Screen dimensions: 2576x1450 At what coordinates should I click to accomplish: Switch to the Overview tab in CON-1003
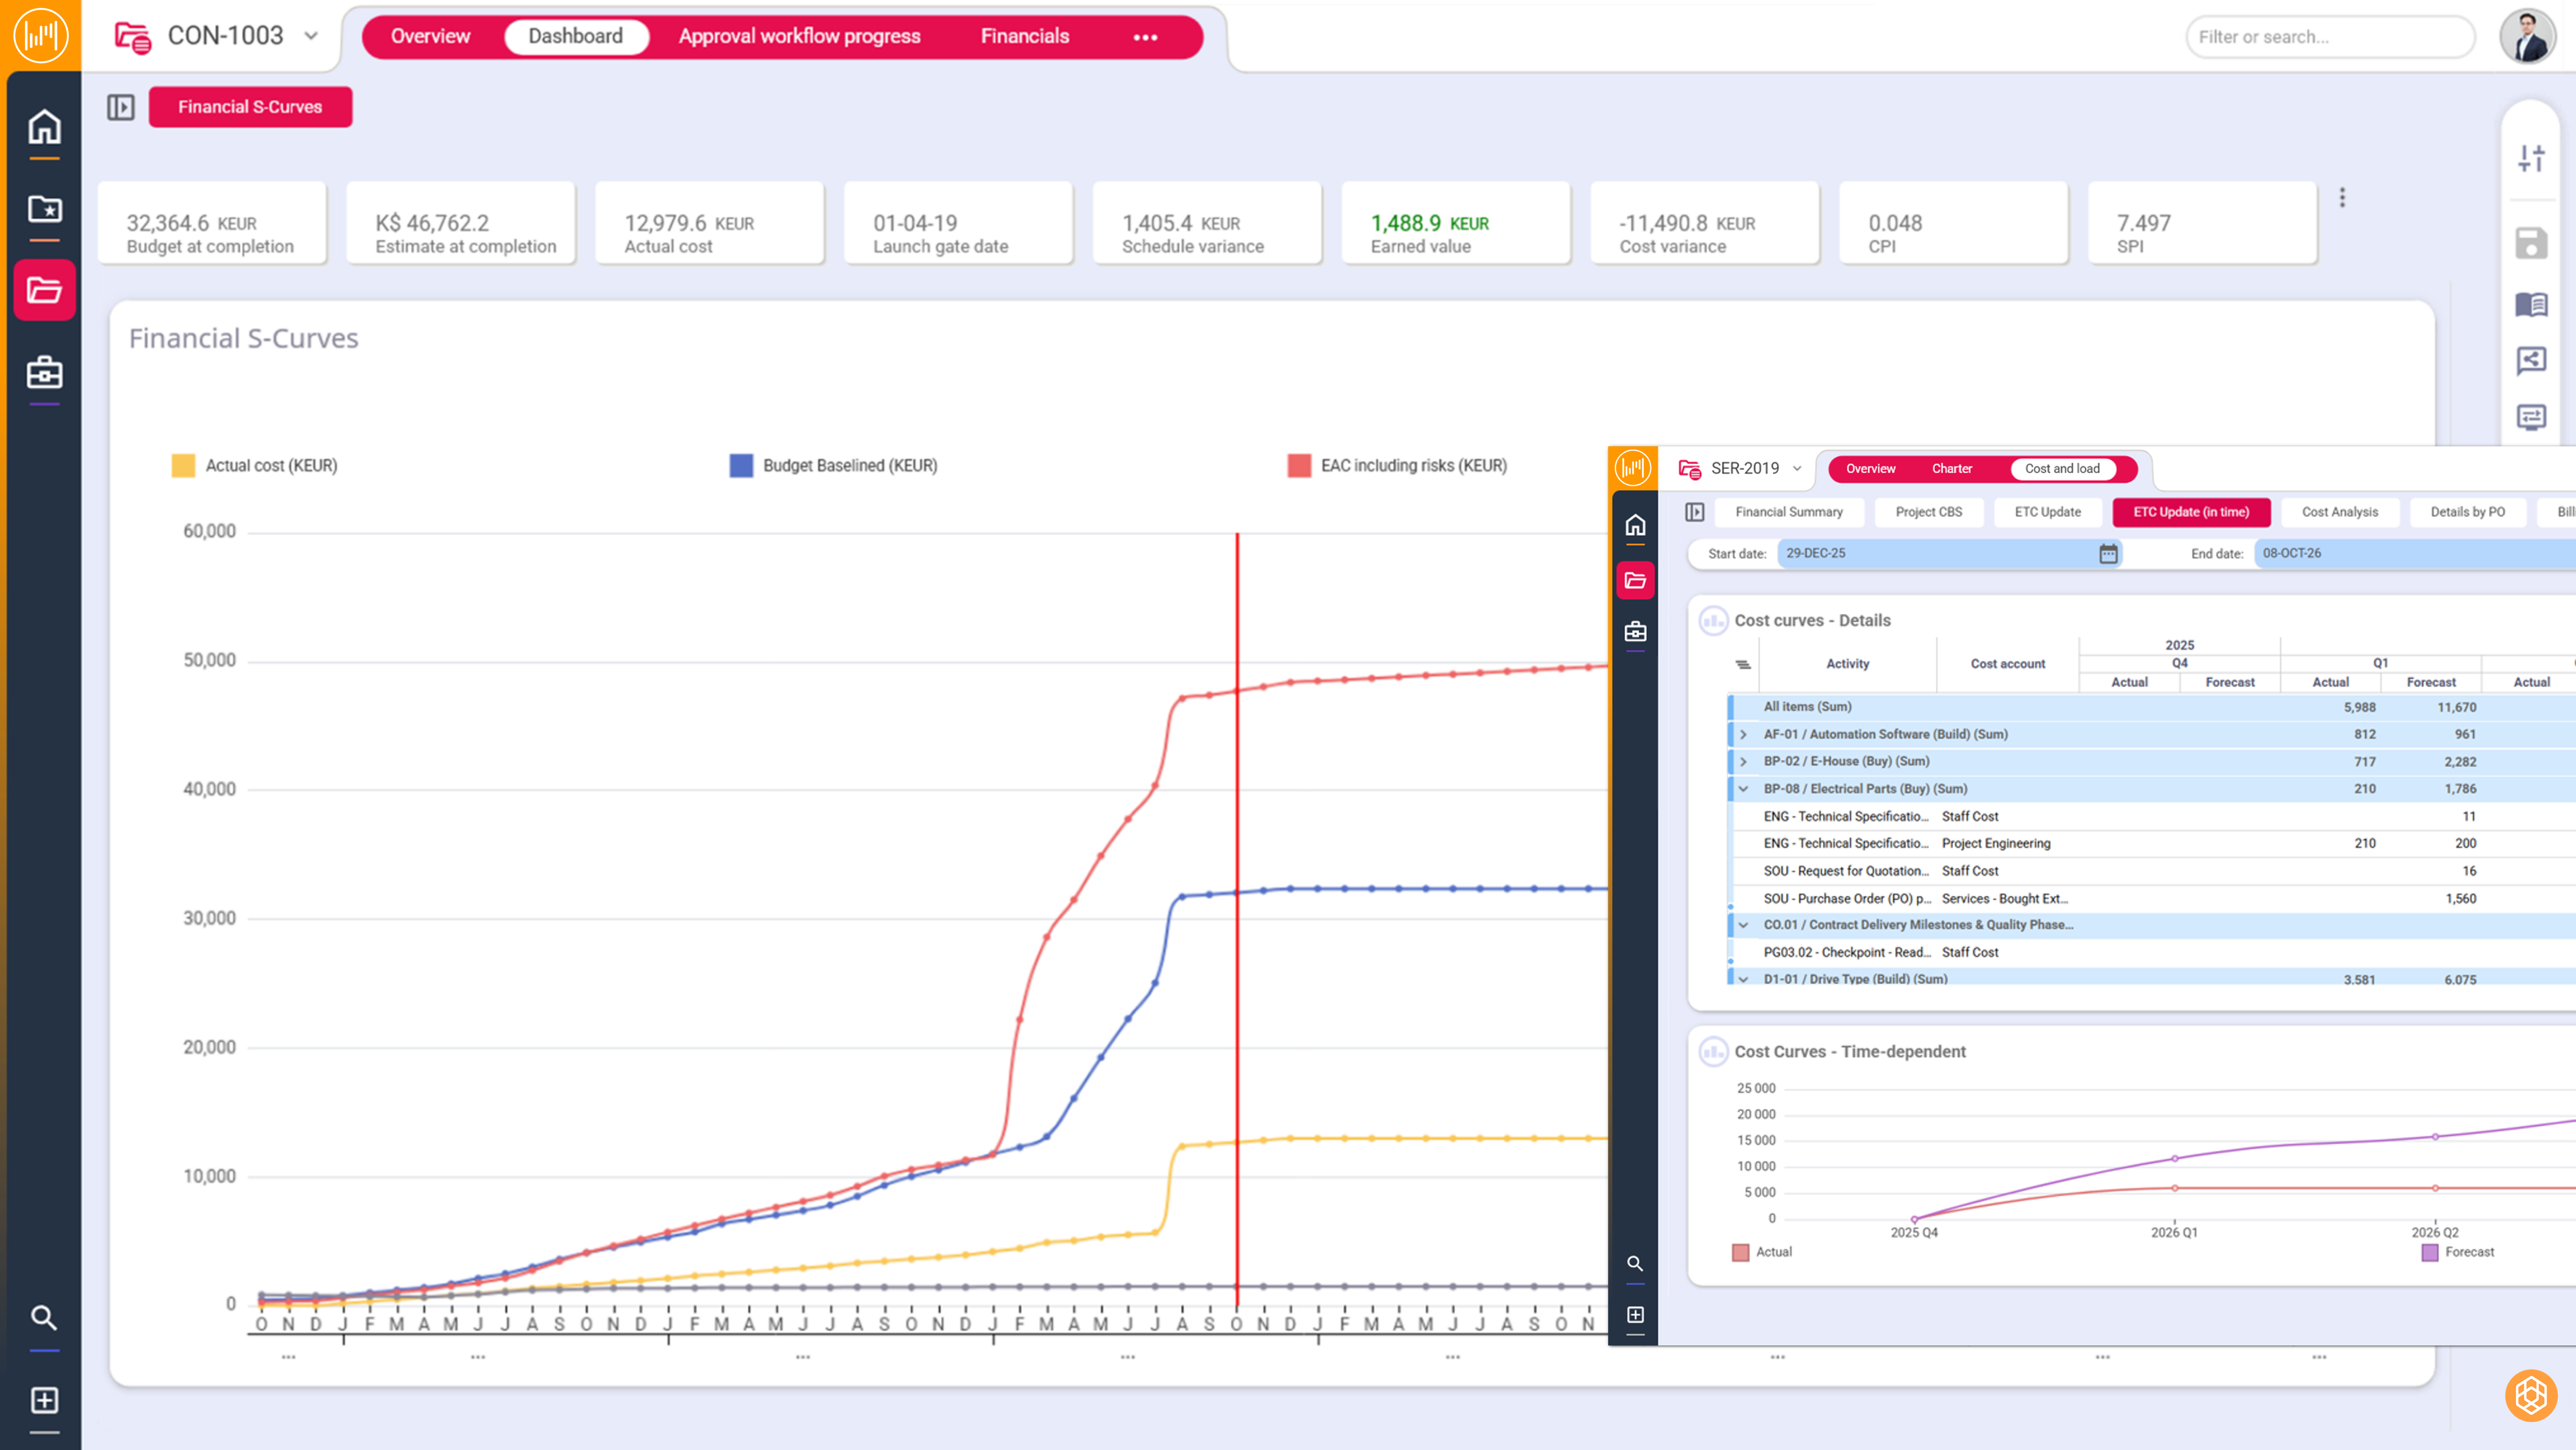click(x=430, y=36)
